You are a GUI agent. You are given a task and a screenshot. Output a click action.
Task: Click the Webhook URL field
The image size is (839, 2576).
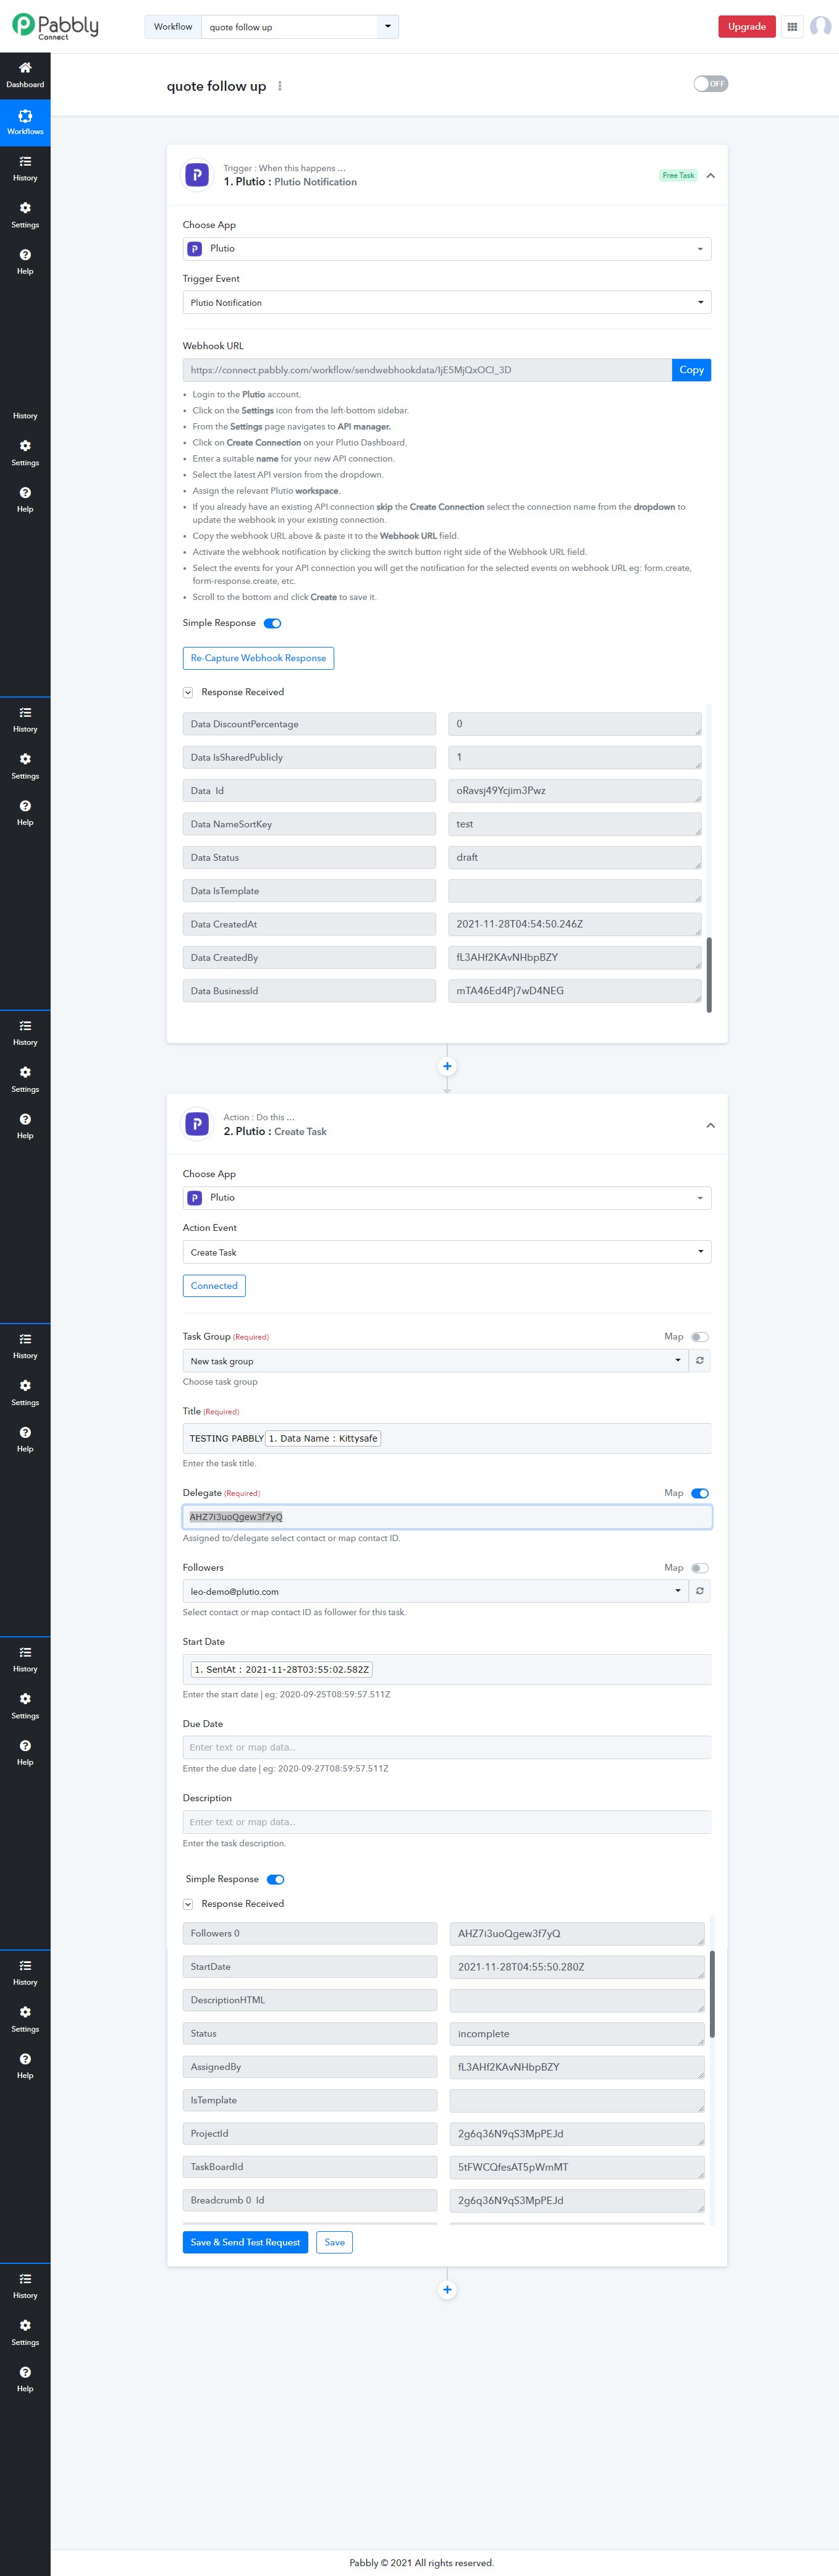[427, 370]
